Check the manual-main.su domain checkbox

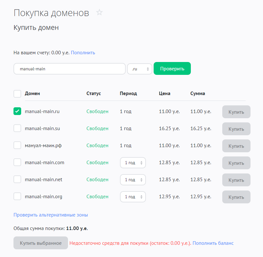17,128
